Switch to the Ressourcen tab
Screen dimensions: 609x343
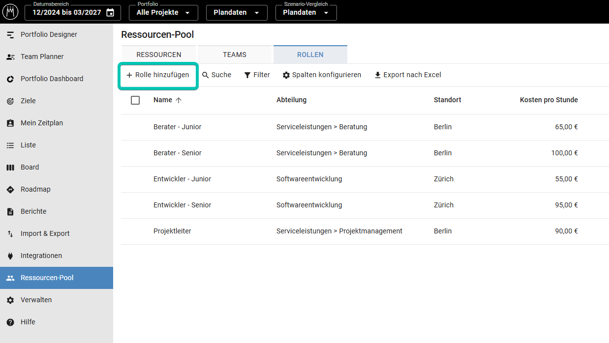click(159, 55)
